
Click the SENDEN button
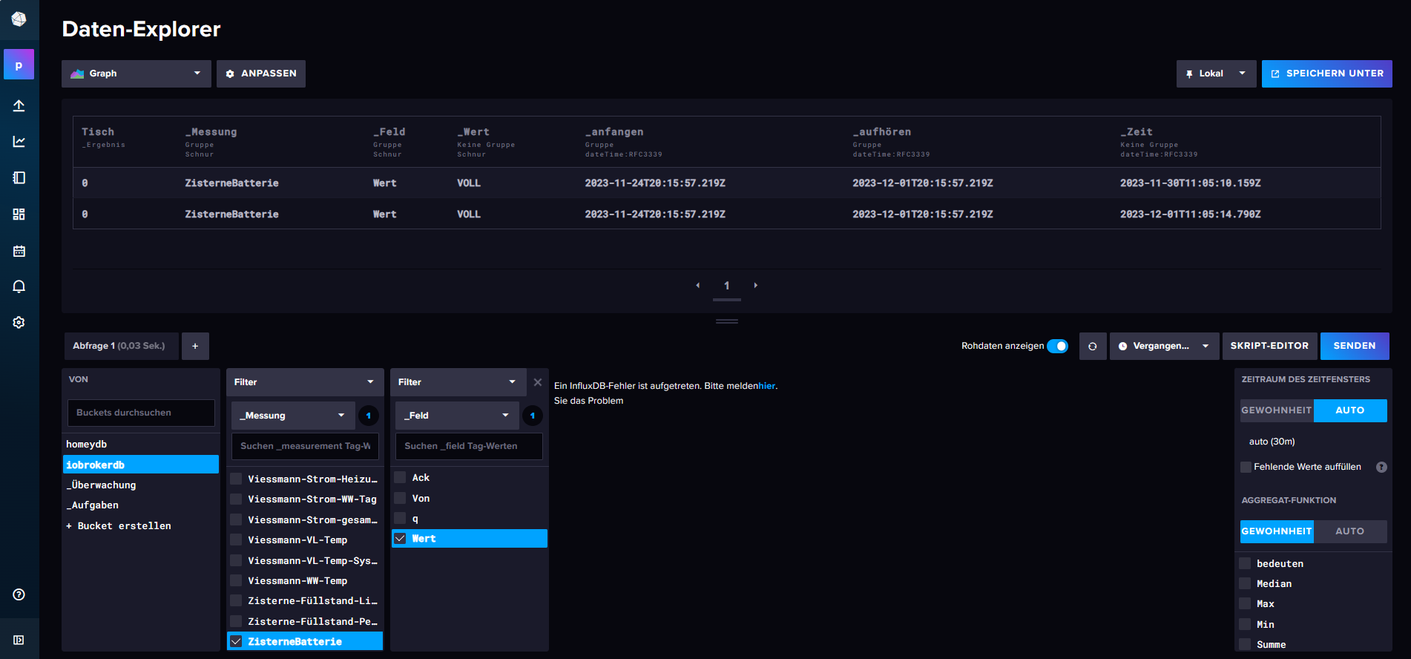pyautogui.click(x=1355, y=346)
